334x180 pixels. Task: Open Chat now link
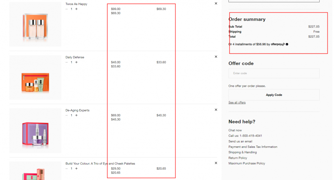coord(235,130)
